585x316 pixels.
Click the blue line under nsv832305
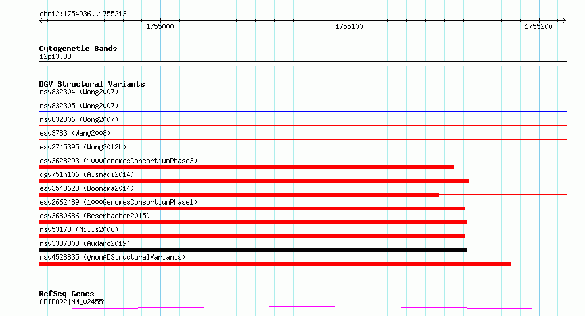[x=302, y=111]
